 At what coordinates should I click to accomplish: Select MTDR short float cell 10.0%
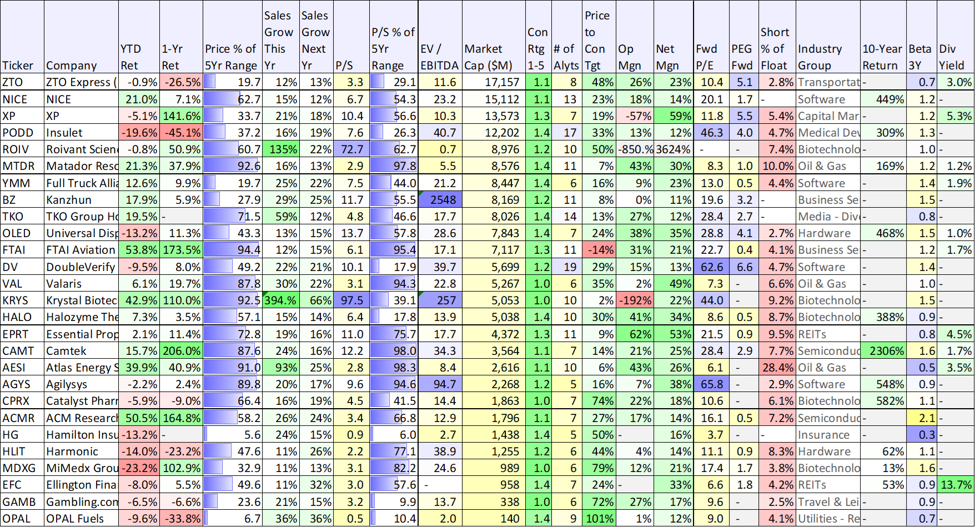coord(777,166)
